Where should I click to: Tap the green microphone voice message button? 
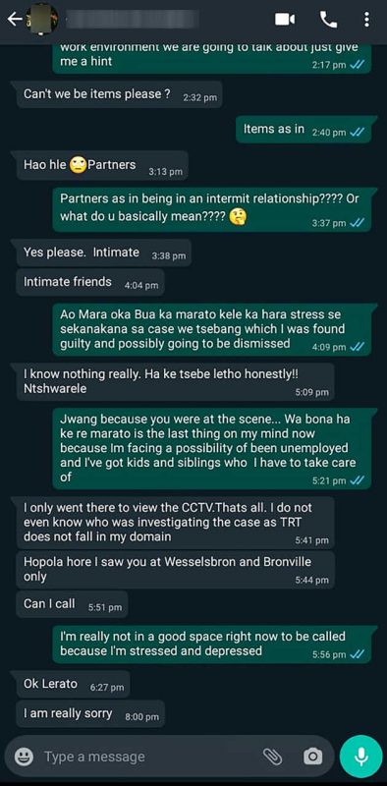tap(360, 757)
